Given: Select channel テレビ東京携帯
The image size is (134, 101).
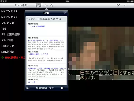Looking at the screenshot, I should tap(10, 34).
